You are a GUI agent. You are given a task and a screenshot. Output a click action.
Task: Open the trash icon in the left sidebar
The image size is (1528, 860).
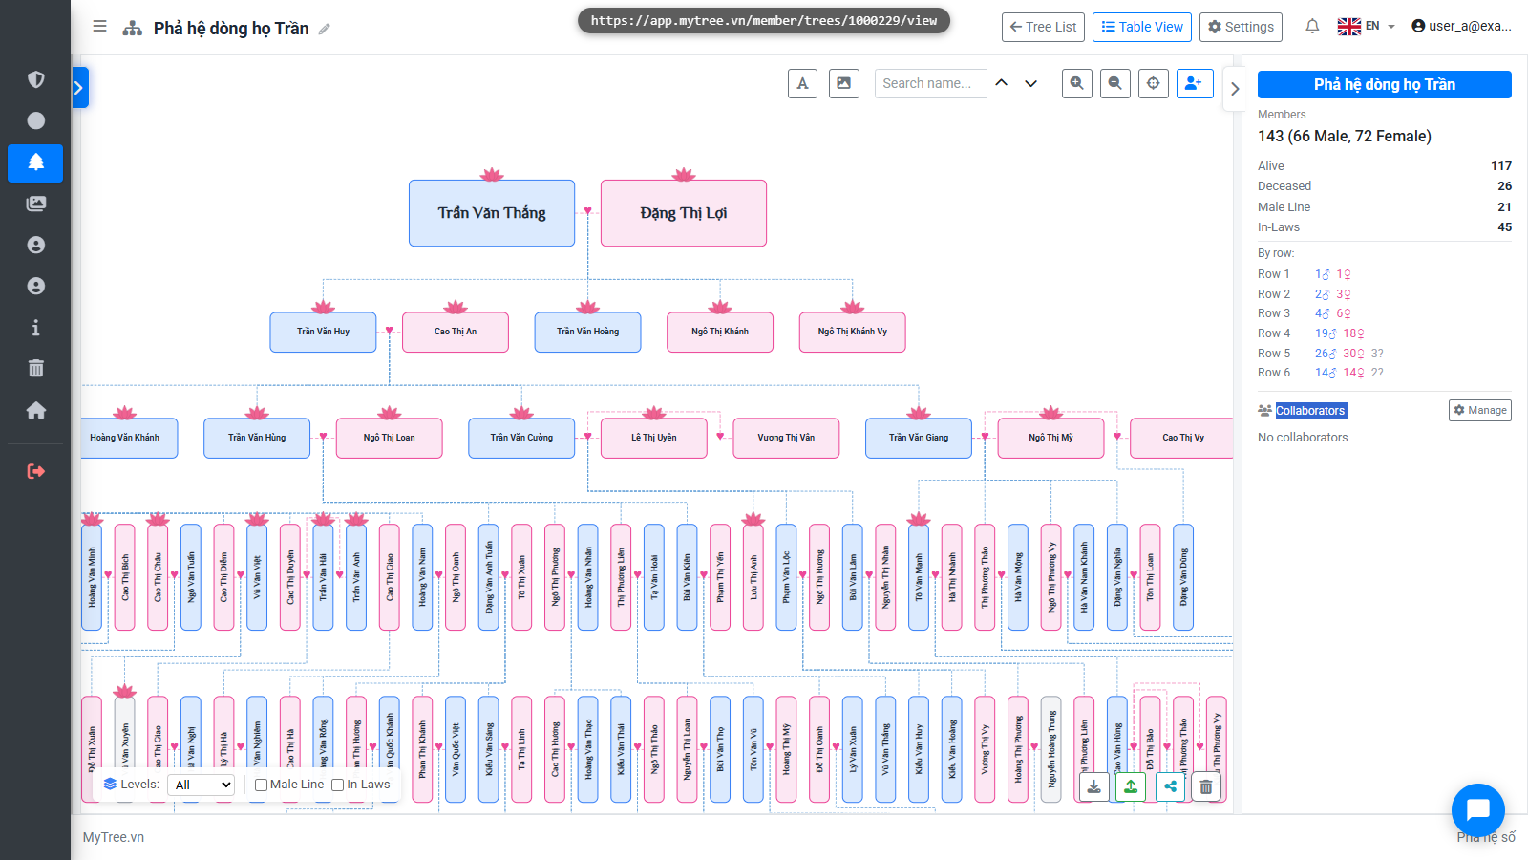(x=35, y=369)
